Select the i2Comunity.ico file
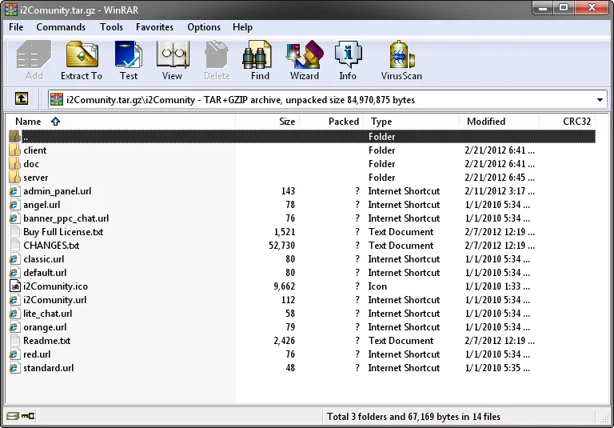The image size is (614, 428). (54, 286)
